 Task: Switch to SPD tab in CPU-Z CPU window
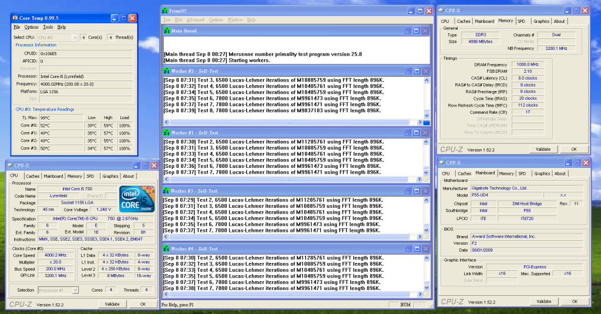[90, 176]
